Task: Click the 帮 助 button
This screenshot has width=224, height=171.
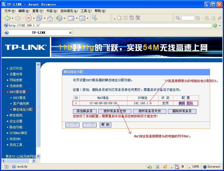Action: (105, 125)
